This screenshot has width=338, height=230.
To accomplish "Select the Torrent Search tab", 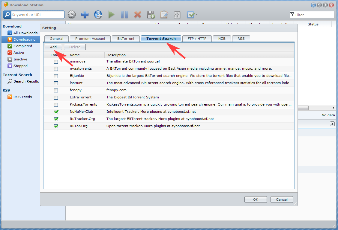I will [161, 39].
